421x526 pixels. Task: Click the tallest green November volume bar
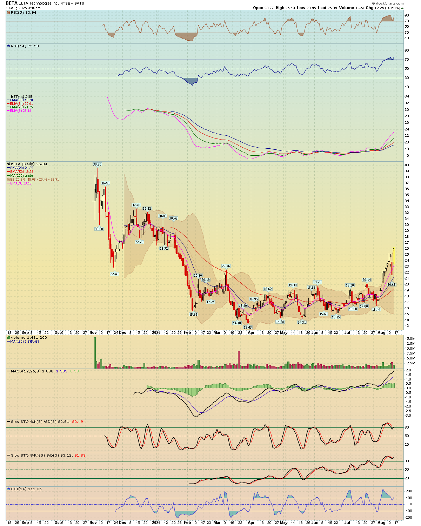coord(95,353)
